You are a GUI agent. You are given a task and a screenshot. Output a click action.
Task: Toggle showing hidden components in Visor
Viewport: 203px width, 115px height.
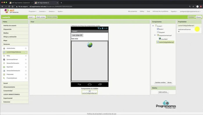[x=71, y=26]
